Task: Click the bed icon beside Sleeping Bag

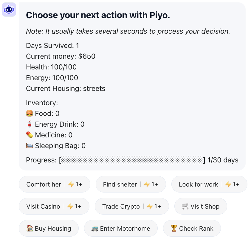Action: click(29, 146)
